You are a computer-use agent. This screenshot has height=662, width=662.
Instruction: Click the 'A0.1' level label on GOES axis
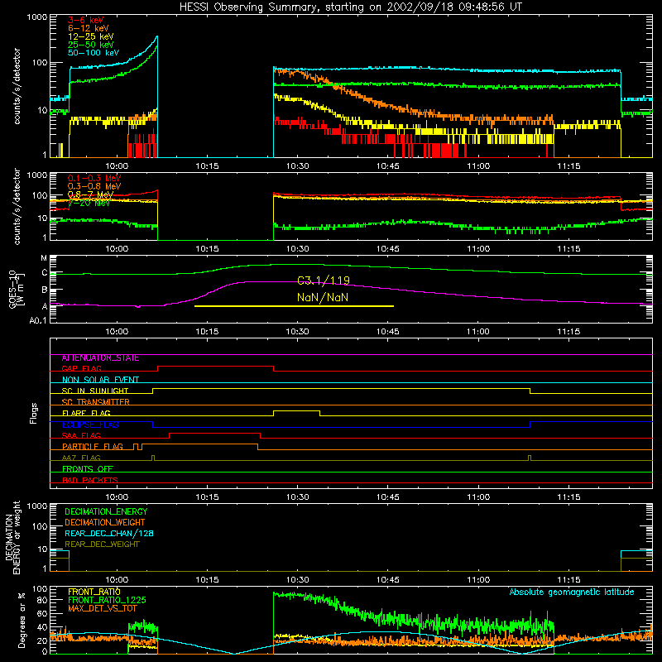(38, 320)
